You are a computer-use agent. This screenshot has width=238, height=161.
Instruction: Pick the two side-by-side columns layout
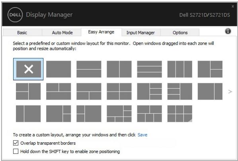tap(119, 69)
